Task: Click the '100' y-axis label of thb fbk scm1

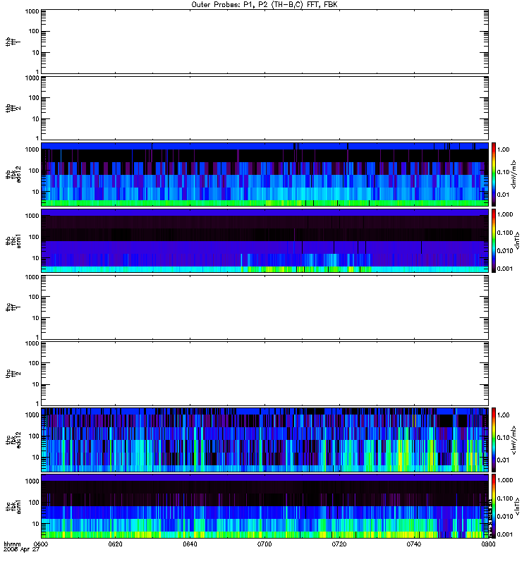Action: coord(34,237)
